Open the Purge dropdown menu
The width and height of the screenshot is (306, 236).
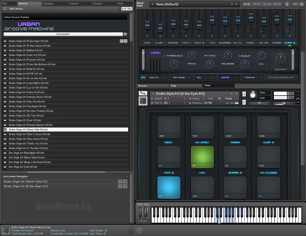coord(232,99)
